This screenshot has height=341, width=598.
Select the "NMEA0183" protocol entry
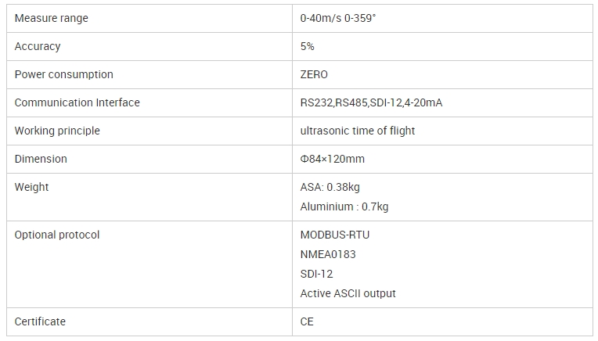point(328,254)
